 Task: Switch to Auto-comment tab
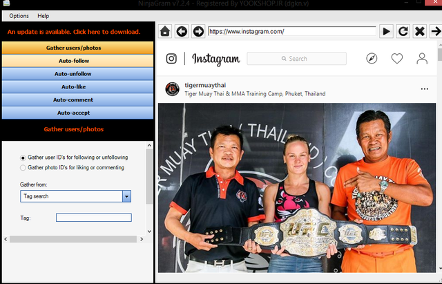(x=77, y=100)
